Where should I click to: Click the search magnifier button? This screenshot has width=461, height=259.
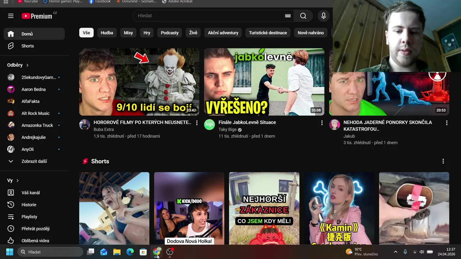[x=303, y=16]
